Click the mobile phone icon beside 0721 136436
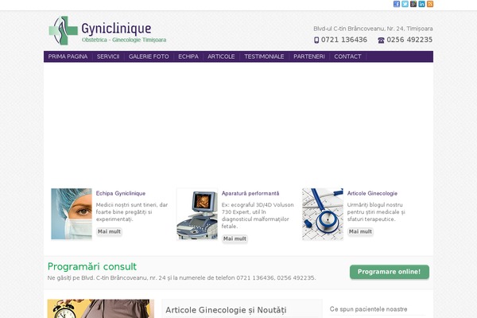Image resolution: width=477 pixels, height=318 pixels. [x=316, y=41]
